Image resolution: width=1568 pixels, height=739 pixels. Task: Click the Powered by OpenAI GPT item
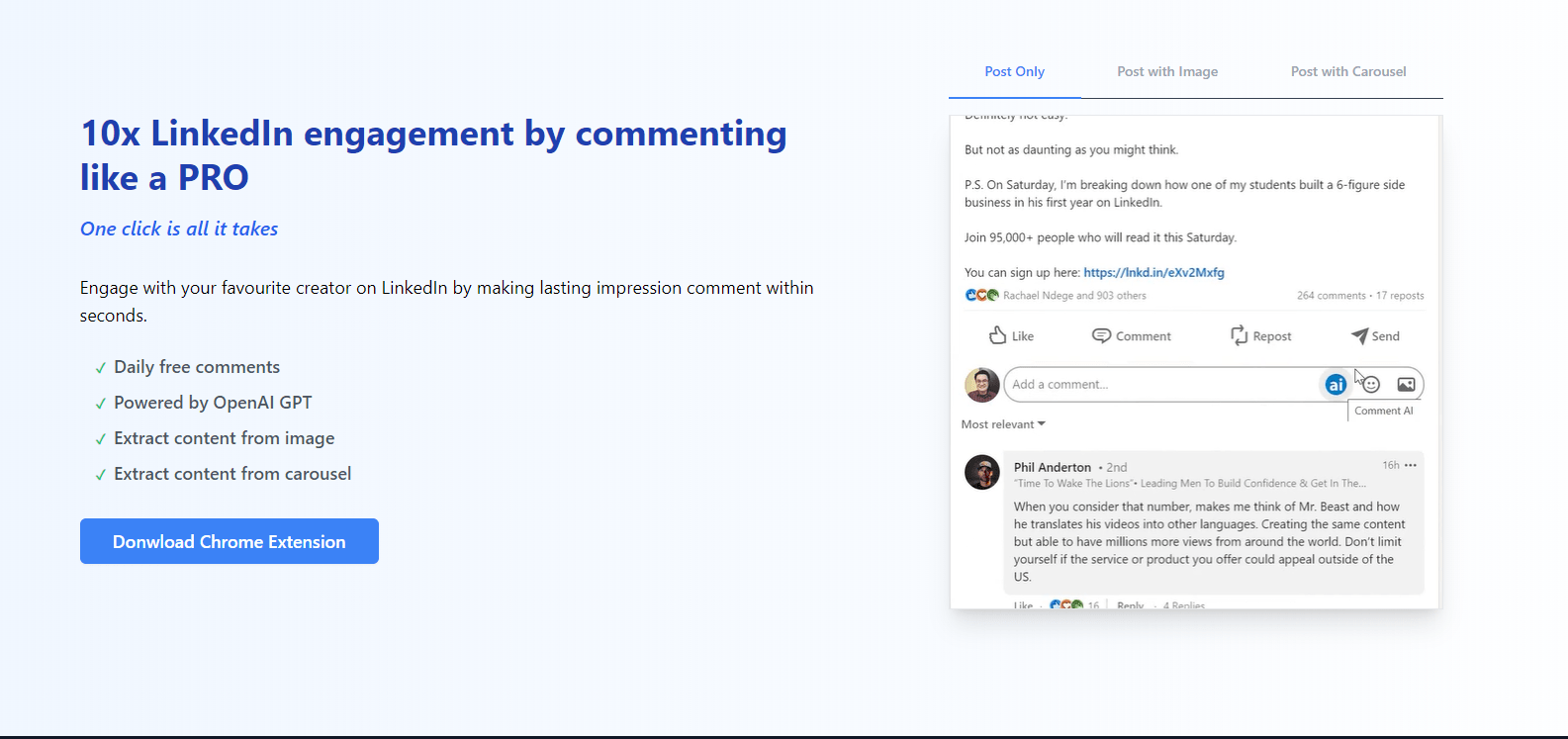(x=213, y=403)
